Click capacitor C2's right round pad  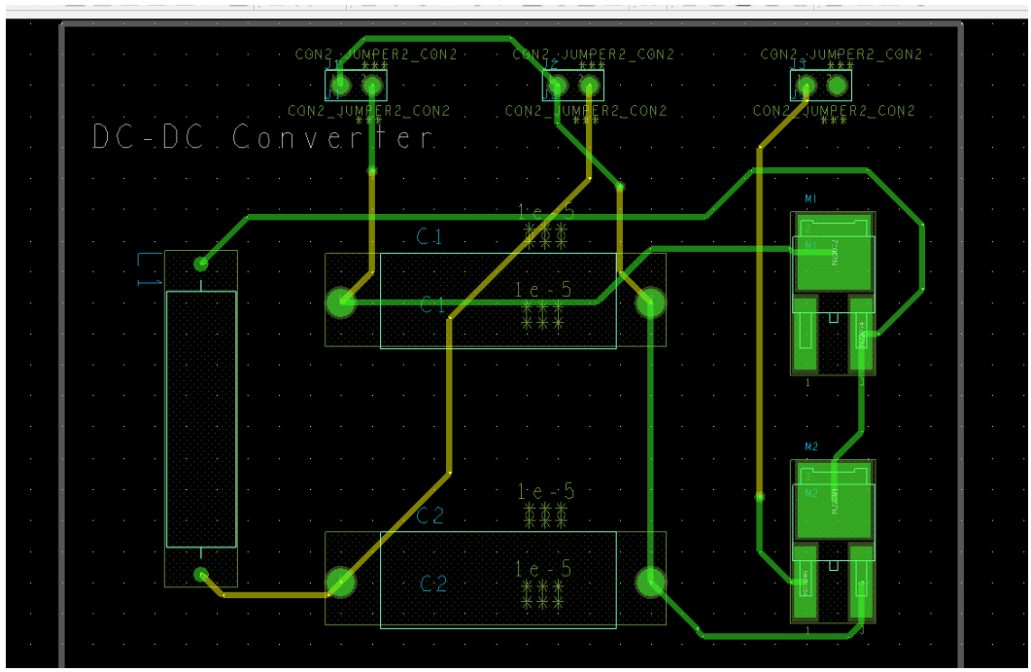[x=650, y=583]
